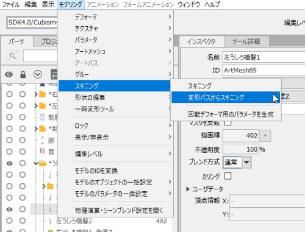Open the グルー submenu
305x232 pixels.
115,74
